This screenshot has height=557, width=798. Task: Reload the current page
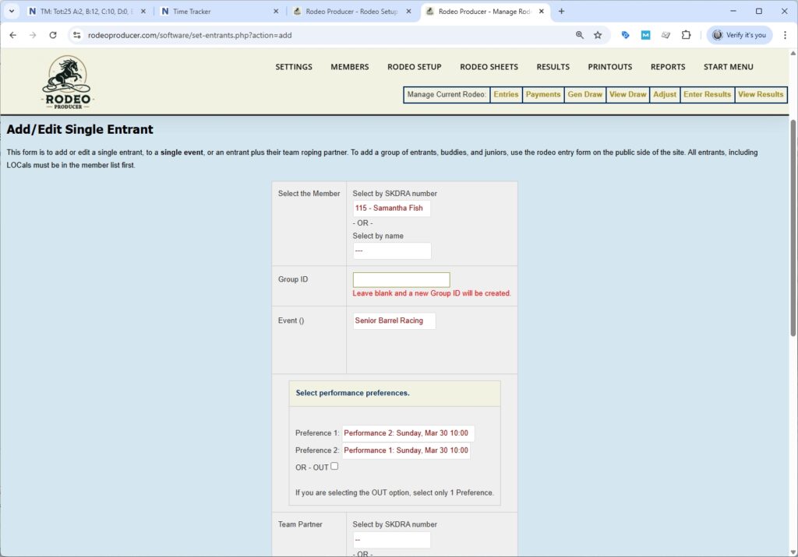(53, 35)
